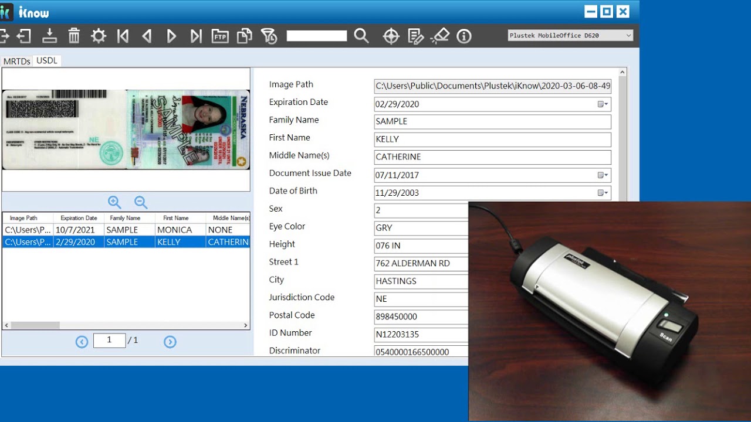Click the Height field 076 IN
This screenshot has height=422, width=751.
pyautogui.click(x=421, y=246)
